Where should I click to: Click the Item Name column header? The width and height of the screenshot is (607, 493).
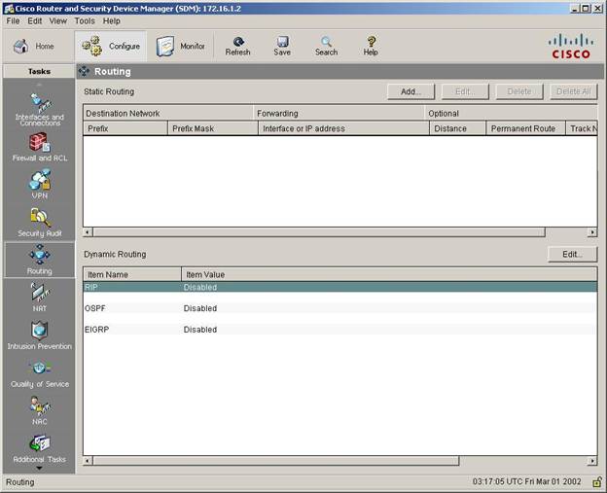tap(132, 274)
